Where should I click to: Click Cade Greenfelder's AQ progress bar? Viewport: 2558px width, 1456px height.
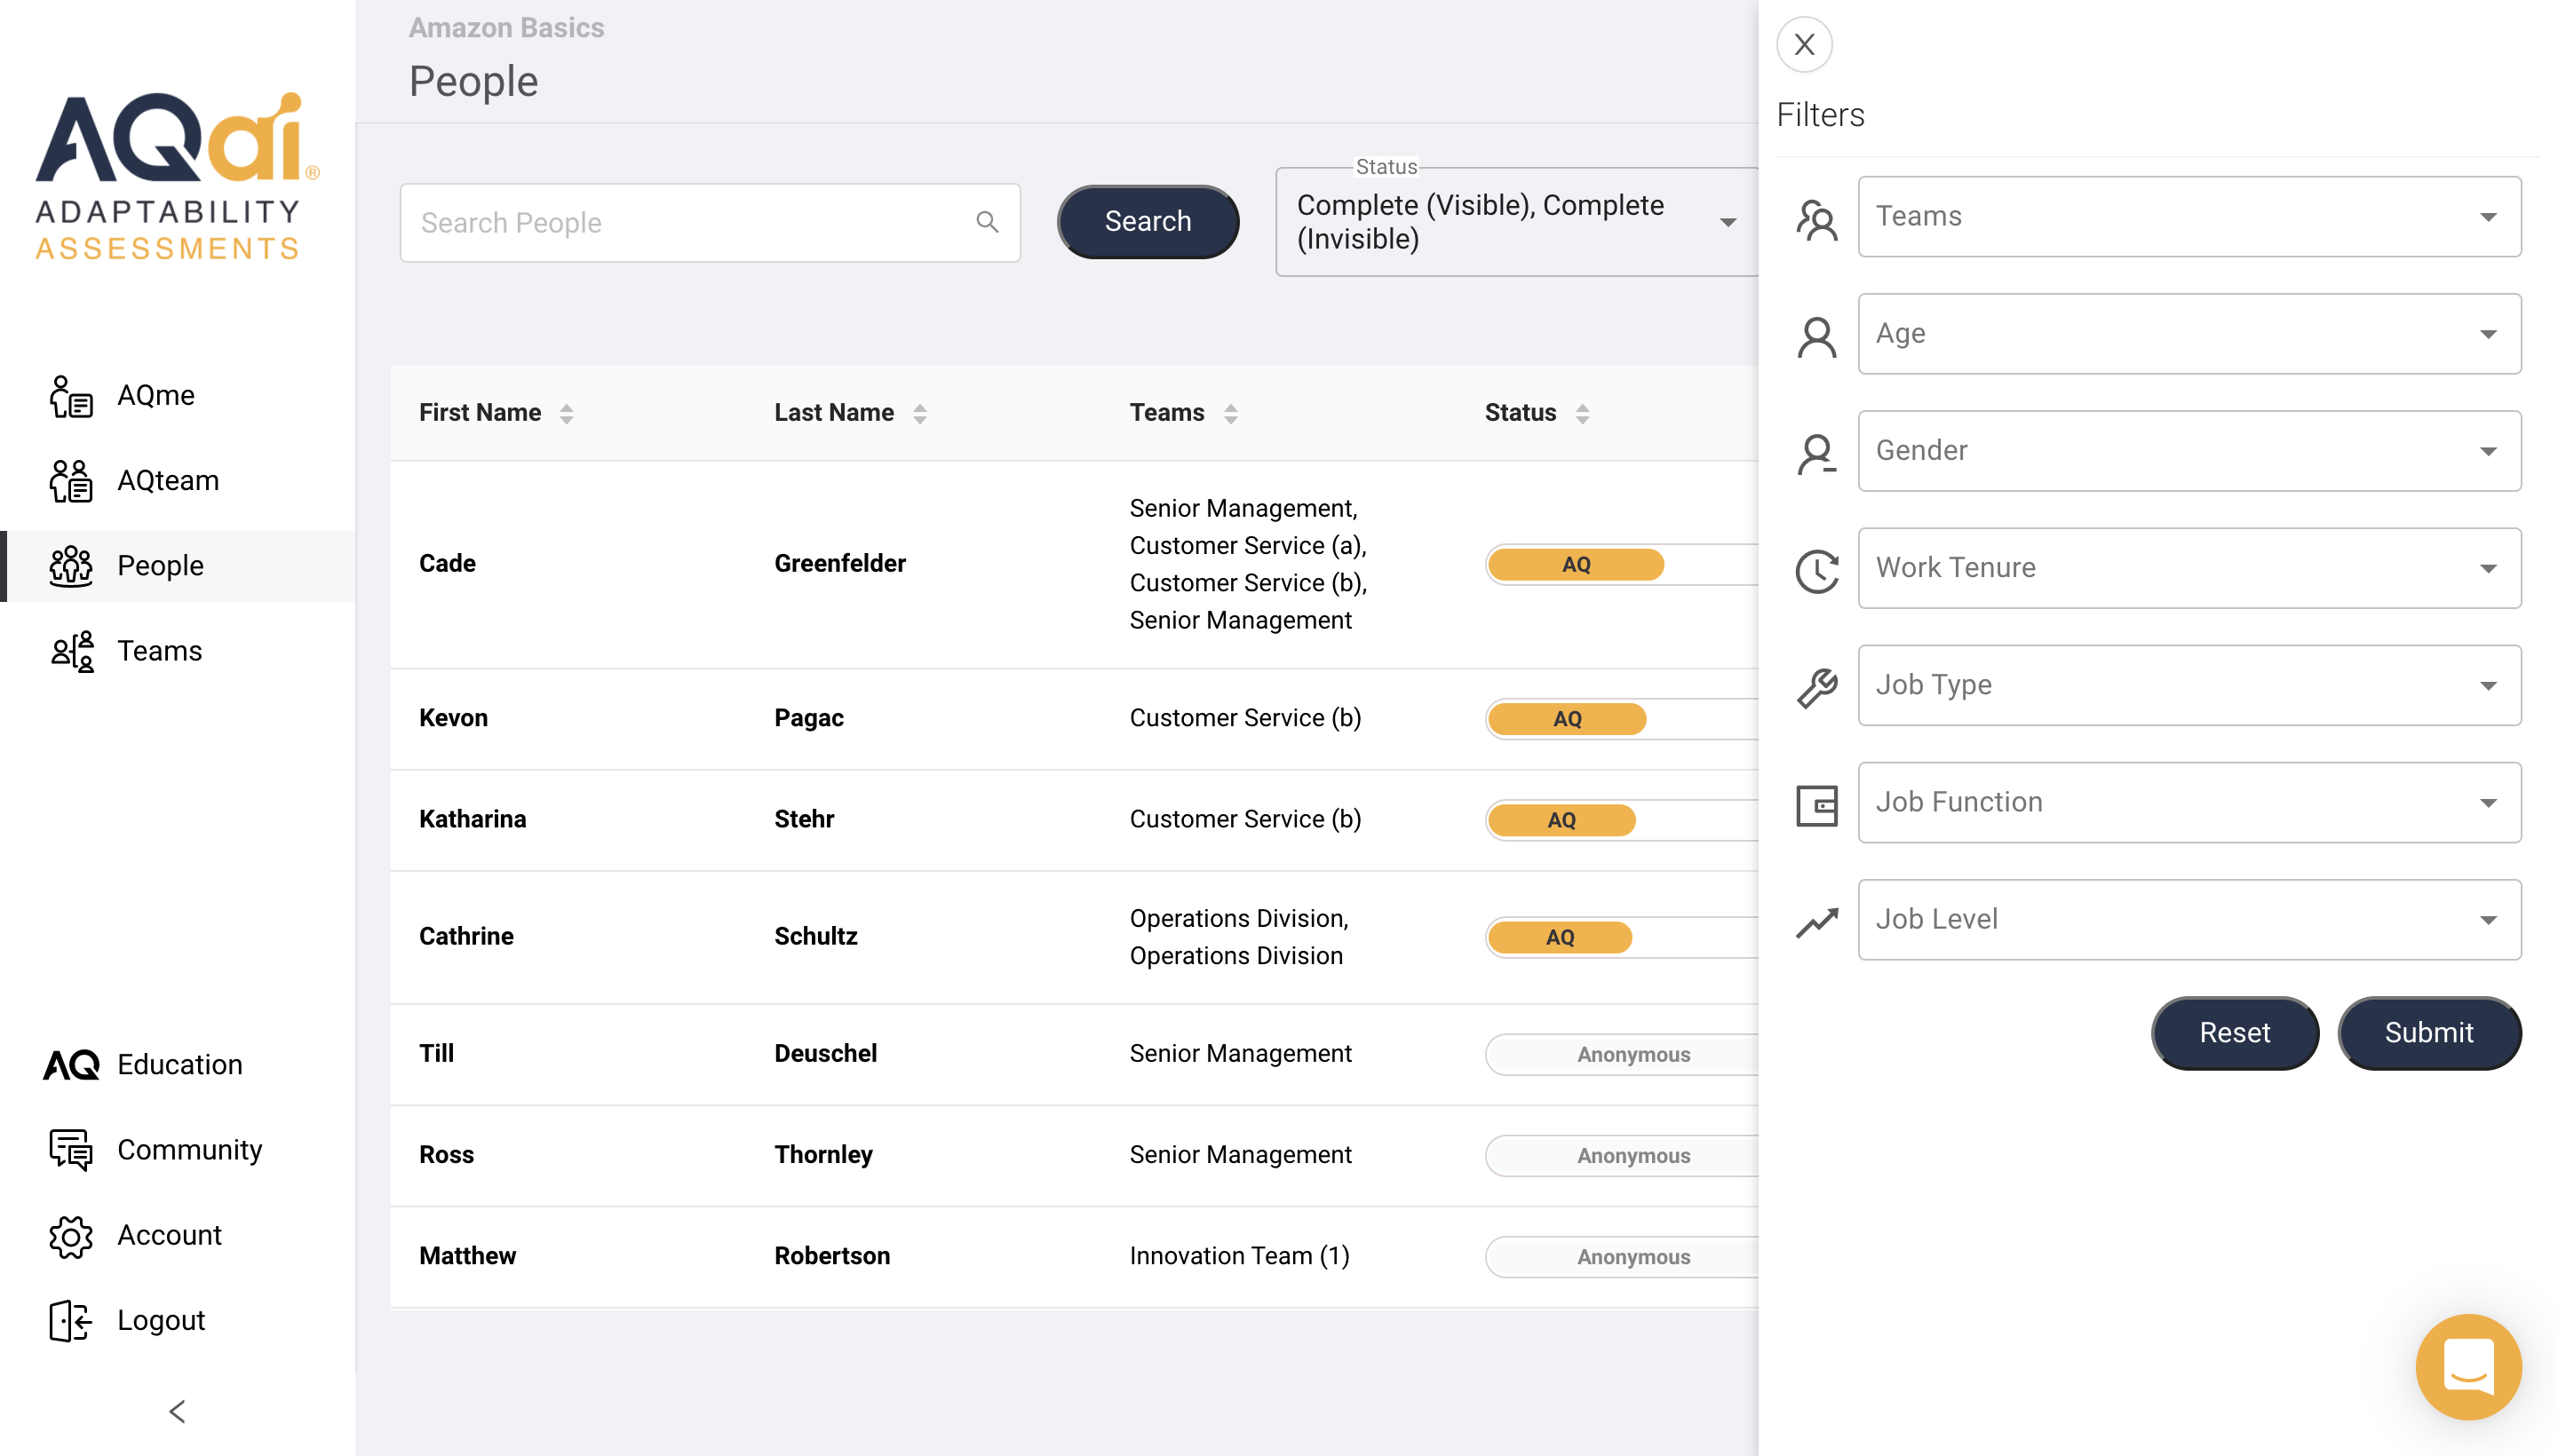click(x=1576, y=564)
